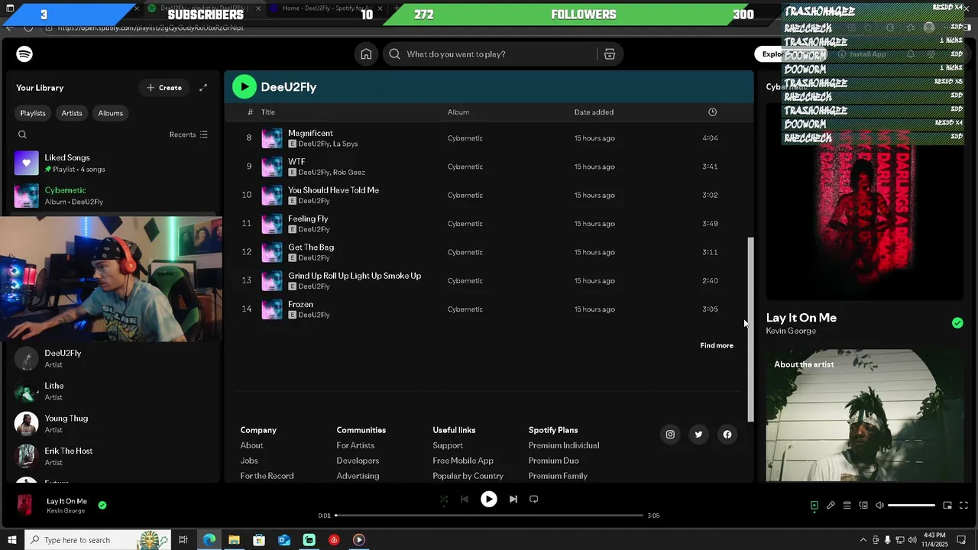Toggle repeat in player bar
The height and width of the screenshot is (550, 978).
534,500
